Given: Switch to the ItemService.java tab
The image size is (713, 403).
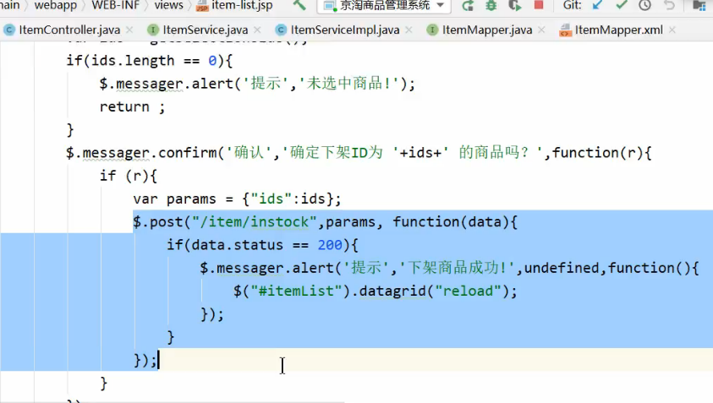Looking at the screenshot, I should 206,30.
